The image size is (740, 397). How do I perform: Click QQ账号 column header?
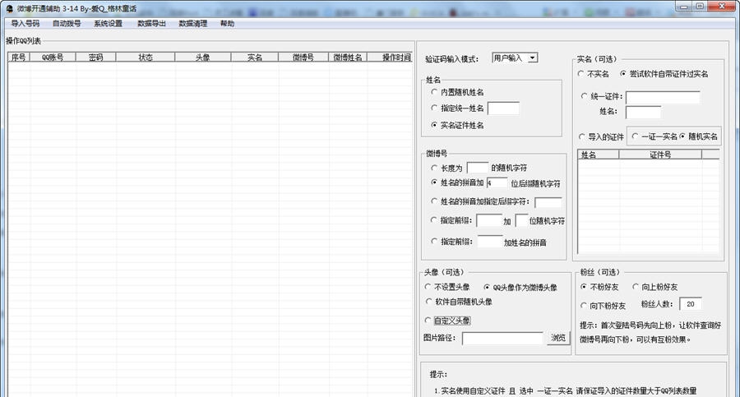pyautogui.click(x=53, y=57)
